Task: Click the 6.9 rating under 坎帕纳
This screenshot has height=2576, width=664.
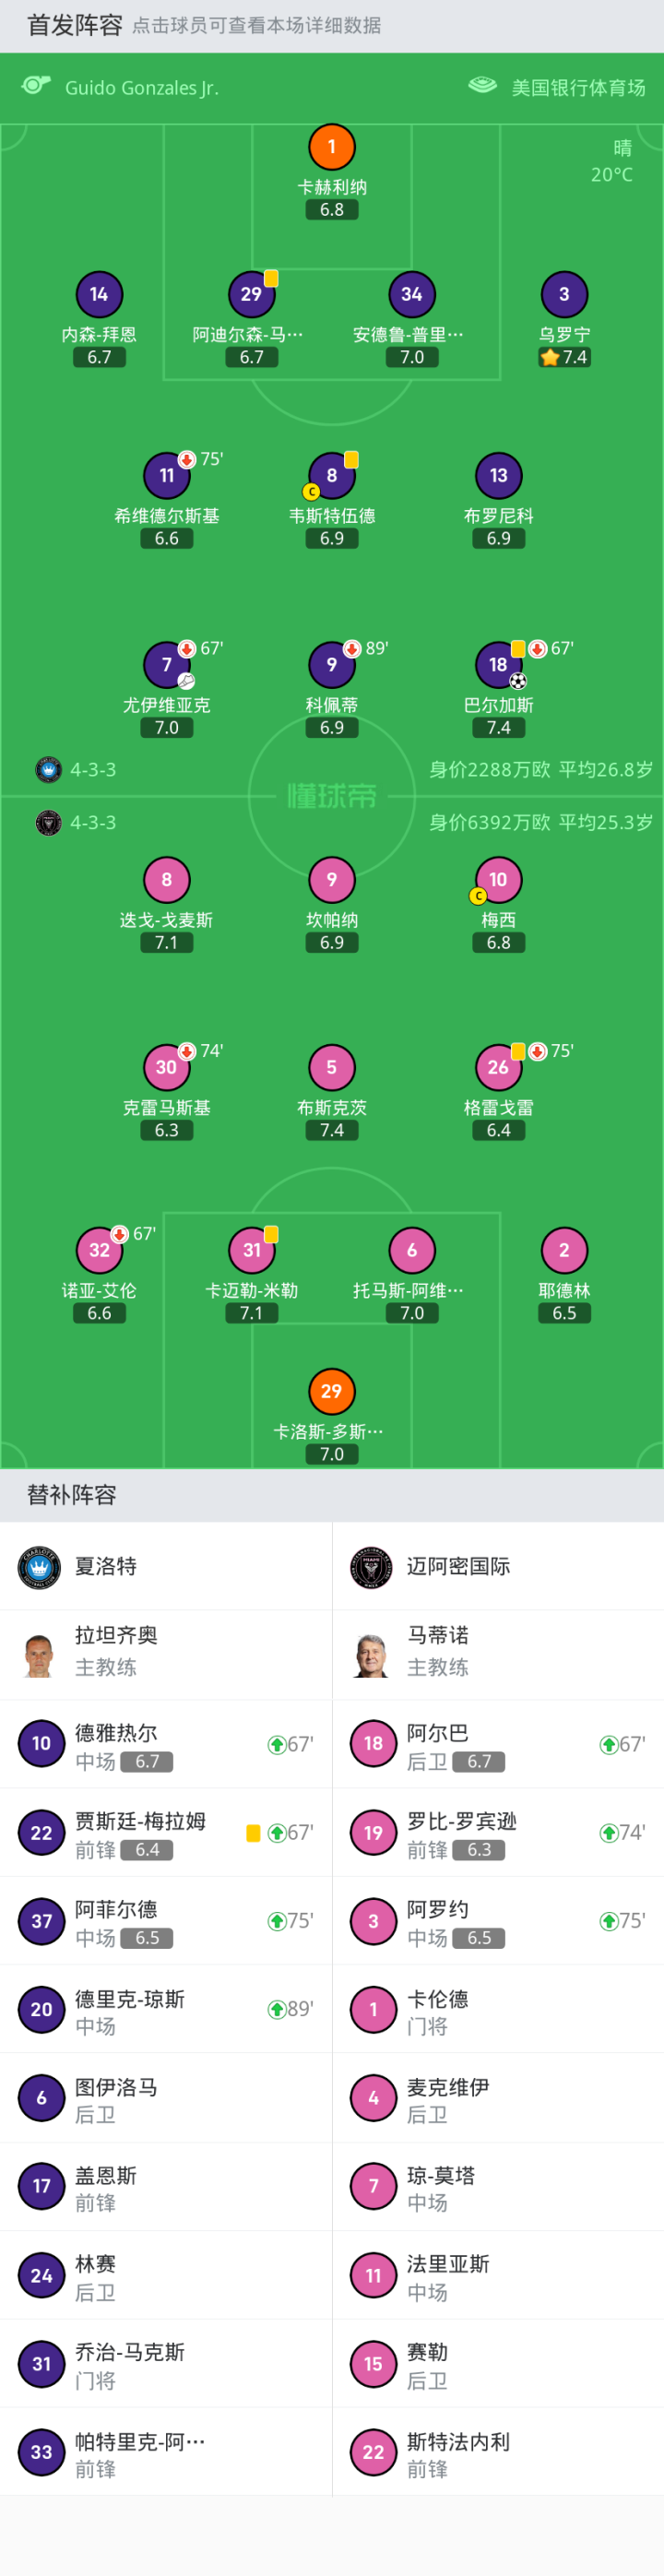Action: (332, 942)
